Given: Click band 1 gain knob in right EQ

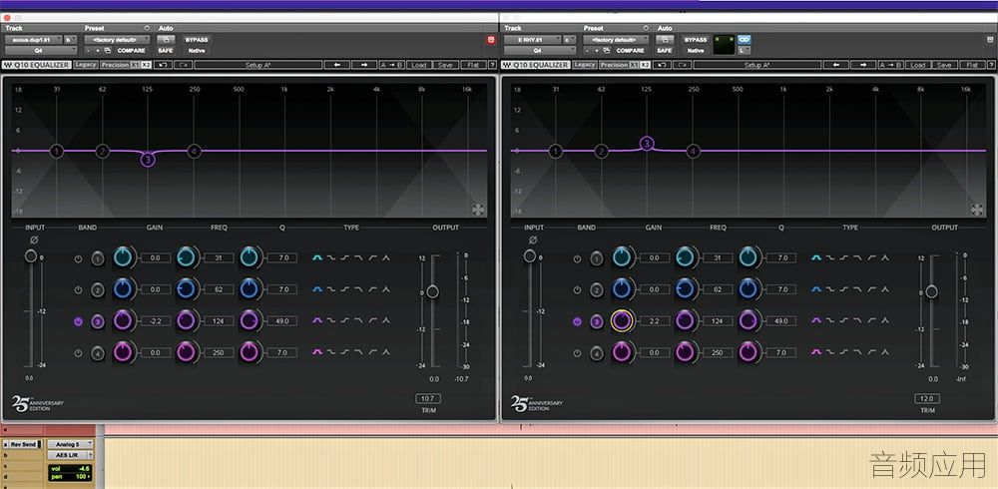Looking at the screenshot, I should coord(622,257).
